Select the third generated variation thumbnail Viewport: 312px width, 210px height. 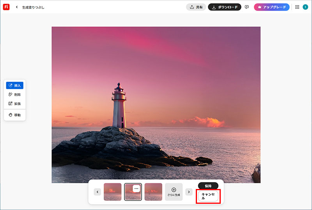point(153,192)
